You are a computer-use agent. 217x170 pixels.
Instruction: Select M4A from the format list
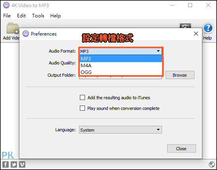point(121,66)
